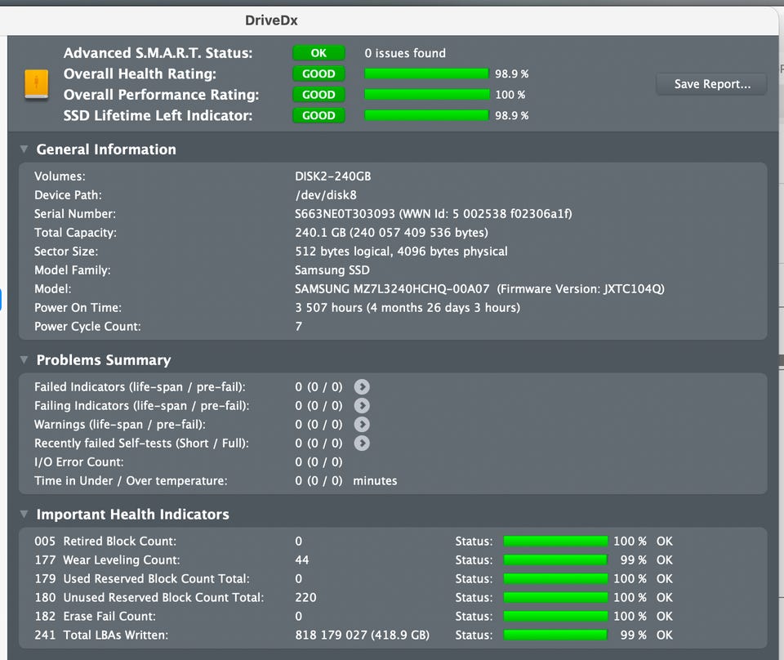Viewport: 784px width, 660px height.
Task: Click the I/O Error Count 0 (0 / 0) value
Action: (x=318, y=462)
